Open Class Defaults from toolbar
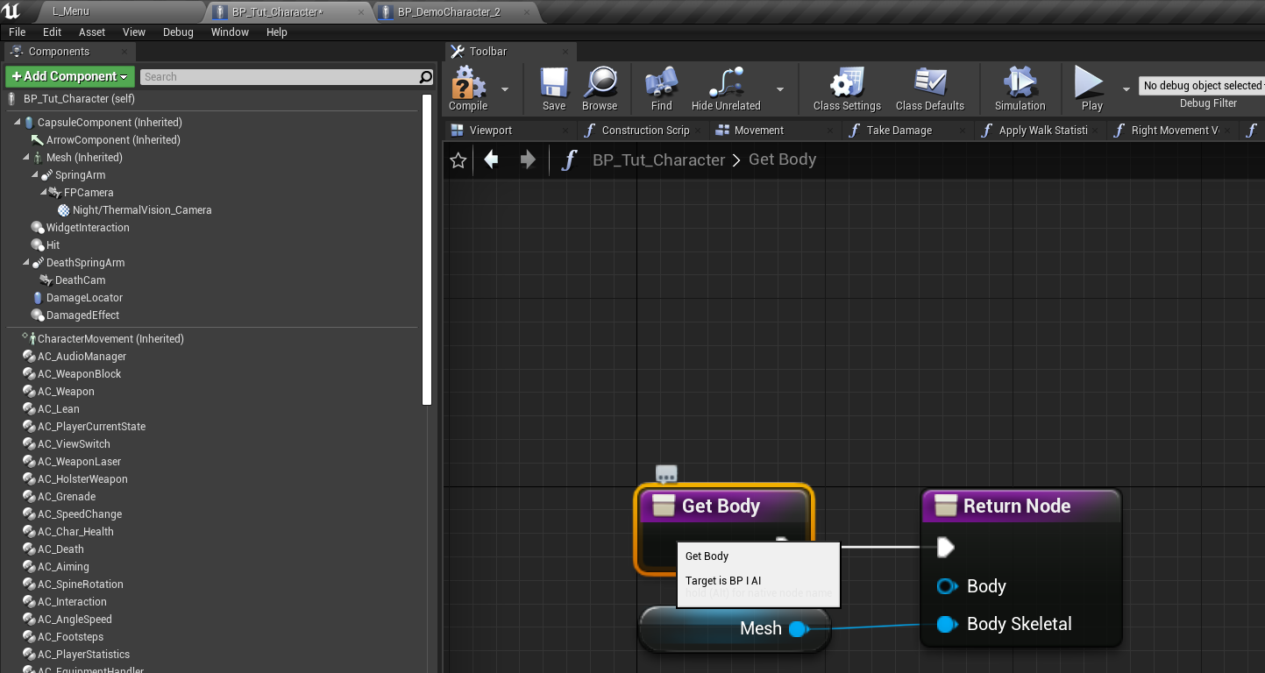1265x673 pixels. pos(930,89)
